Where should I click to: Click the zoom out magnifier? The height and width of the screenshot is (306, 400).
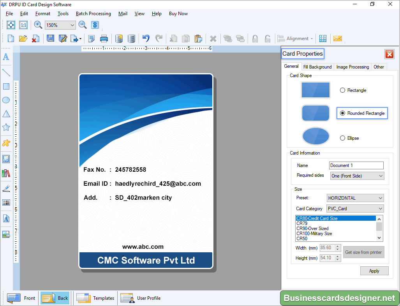83,25
